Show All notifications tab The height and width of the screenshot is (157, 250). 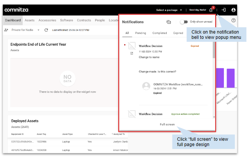click(x=127, y=33)
